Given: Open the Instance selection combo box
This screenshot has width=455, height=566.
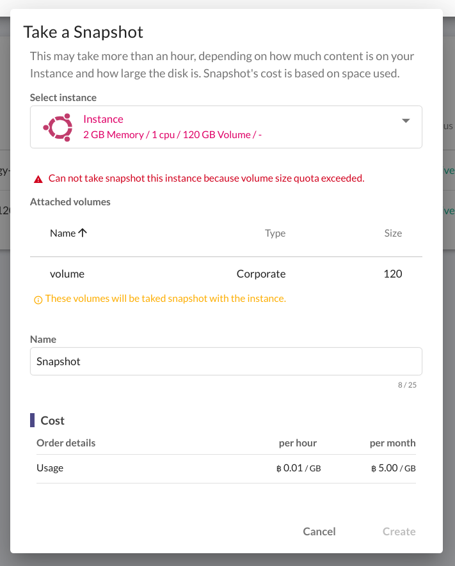Looking at the screenshot, I should 226,127.
